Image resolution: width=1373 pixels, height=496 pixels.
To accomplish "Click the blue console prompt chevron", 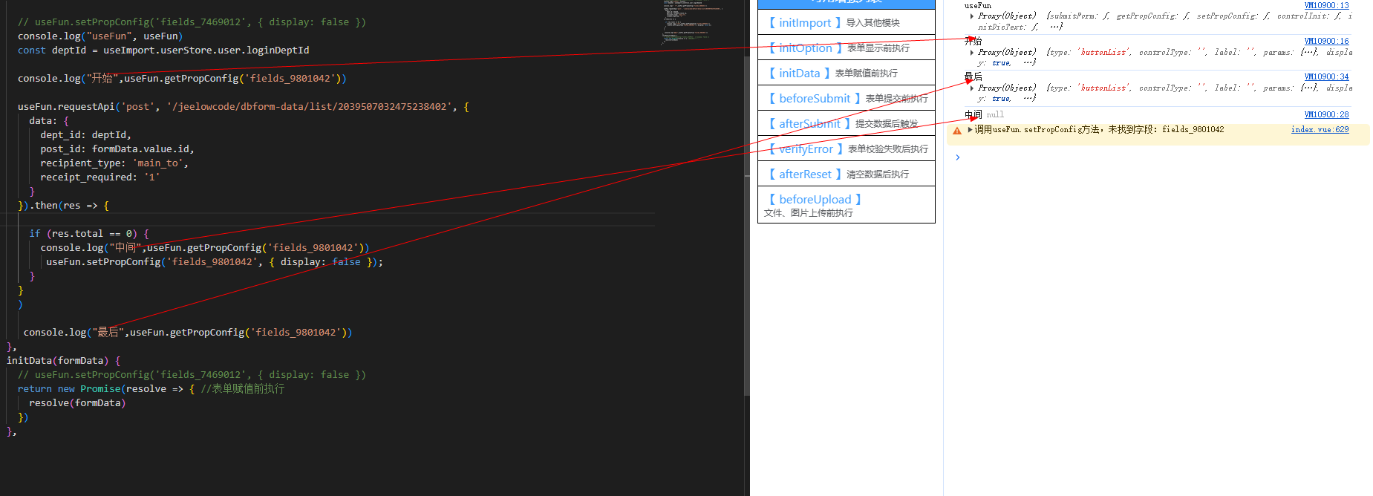I will (958, 157).
